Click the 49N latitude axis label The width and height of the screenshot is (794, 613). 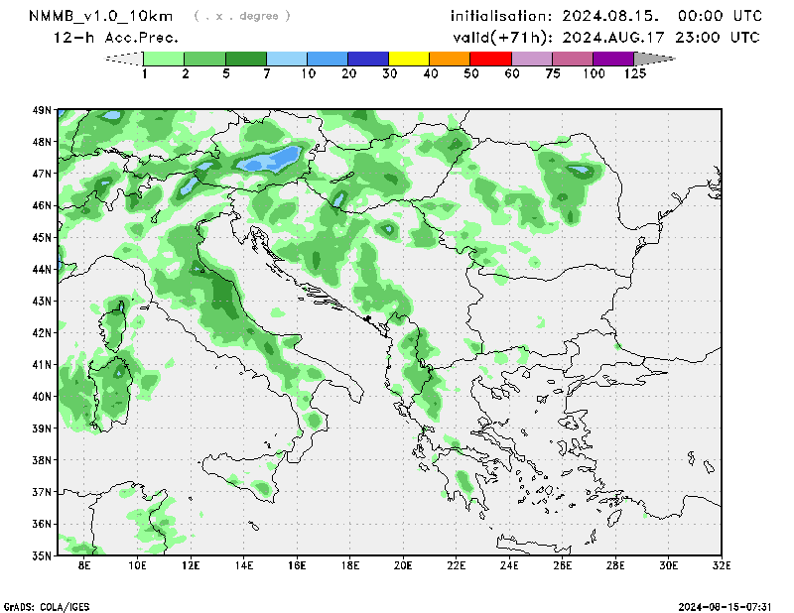(x=42, y=110)
